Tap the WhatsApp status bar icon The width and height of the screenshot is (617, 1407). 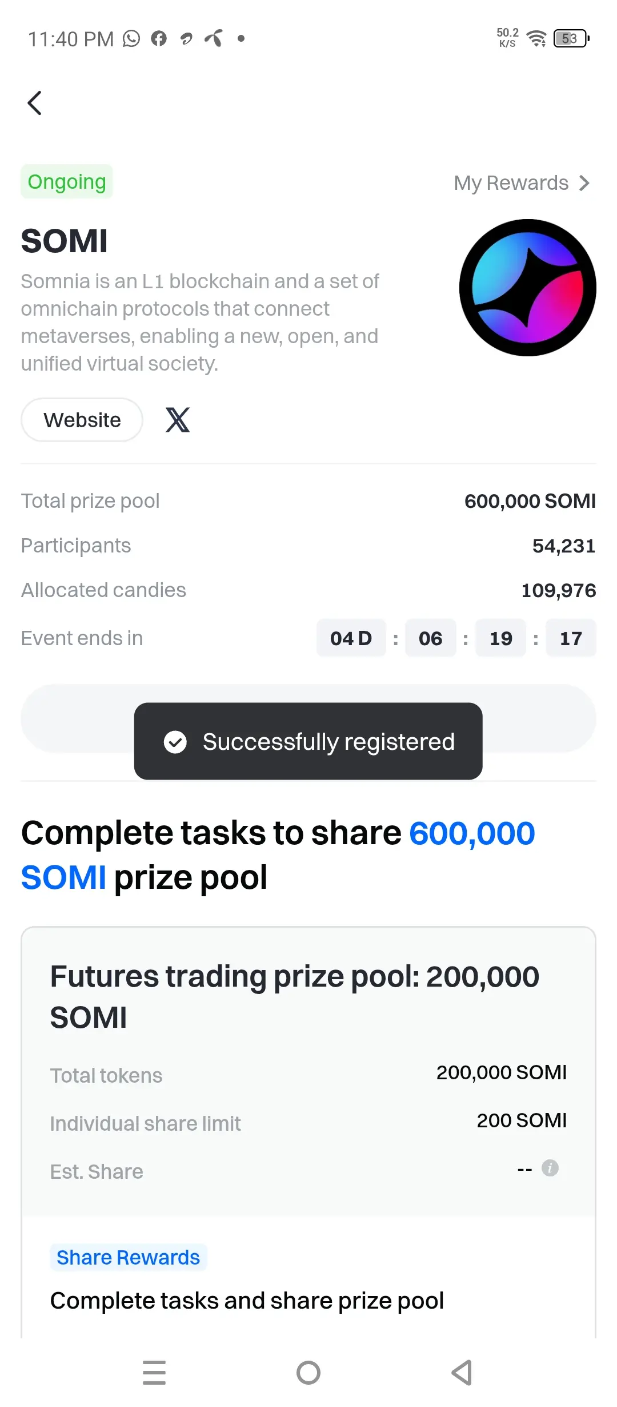(x=131, y=38)
